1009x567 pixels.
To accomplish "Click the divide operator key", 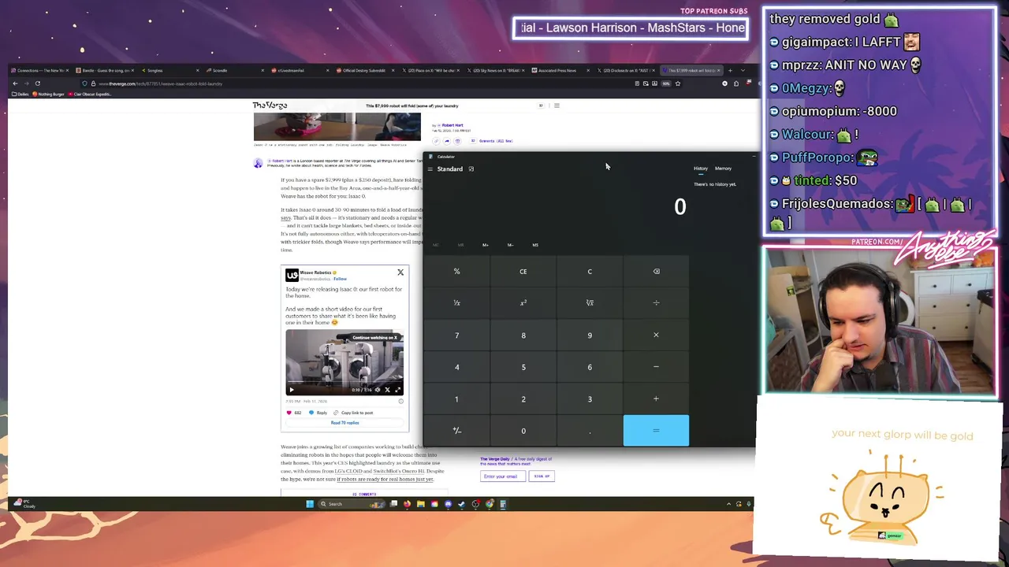I will (x=656, y=303).
